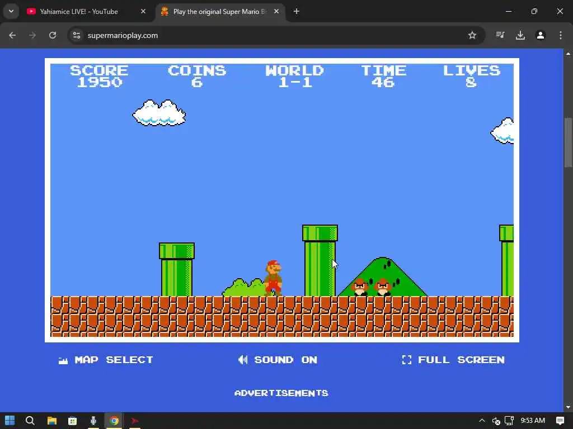Toggle the SOUND ON setting
Image resolution: width=573 pixels, height=429 pixels.
pyautogui.click(x=278, y=360)
